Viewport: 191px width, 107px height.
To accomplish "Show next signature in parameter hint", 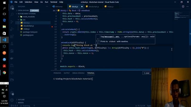I will point(98,43).
